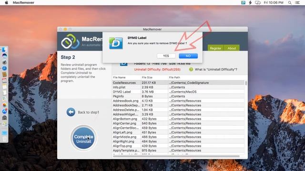
Task: Select the AlignLeft.png file row
Action: (x=178, y=133)
